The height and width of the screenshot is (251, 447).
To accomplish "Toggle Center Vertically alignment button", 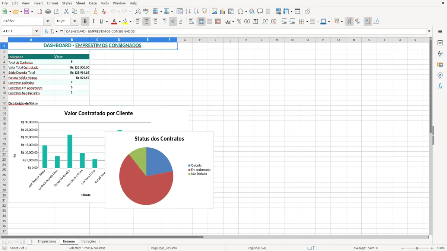I will tap(173, 22).
